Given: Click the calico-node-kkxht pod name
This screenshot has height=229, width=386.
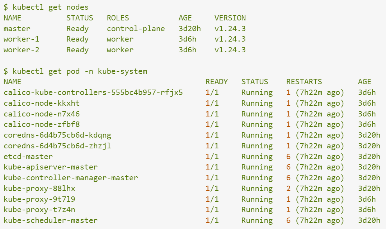Looking at the screenshot, I should click(42, 103).
